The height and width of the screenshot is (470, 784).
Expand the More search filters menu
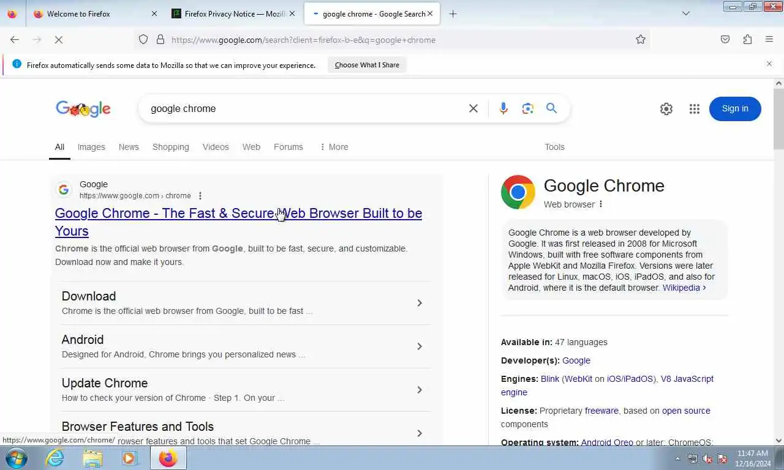coord(334,147)
